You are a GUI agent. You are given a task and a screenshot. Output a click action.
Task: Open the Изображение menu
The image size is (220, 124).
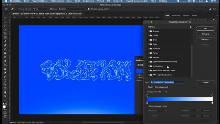(x=57, y=1)
